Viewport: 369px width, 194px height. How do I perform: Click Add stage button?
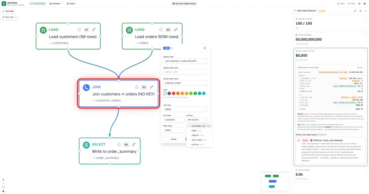tap(8, 11)
